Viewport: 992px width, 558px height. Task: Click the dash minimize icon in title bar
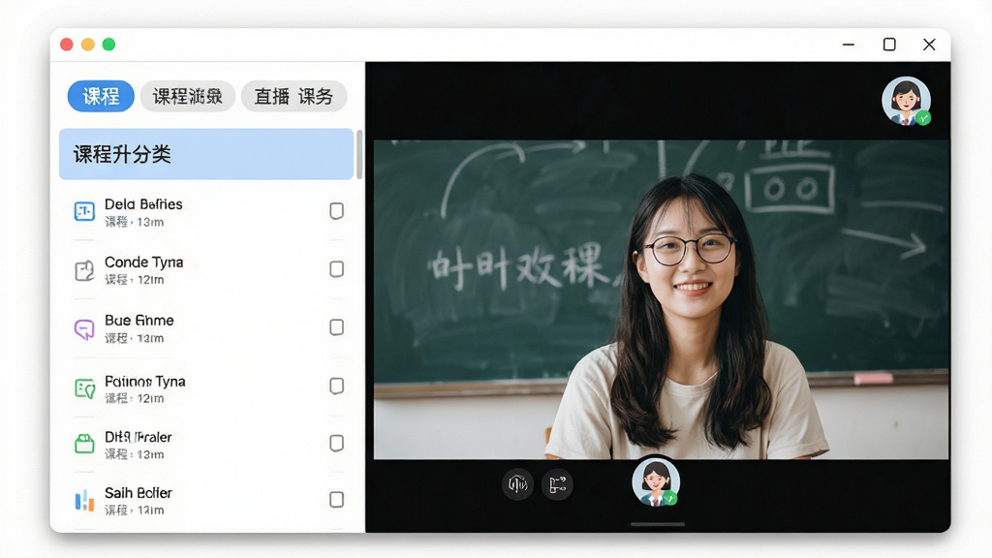point(849,45)
